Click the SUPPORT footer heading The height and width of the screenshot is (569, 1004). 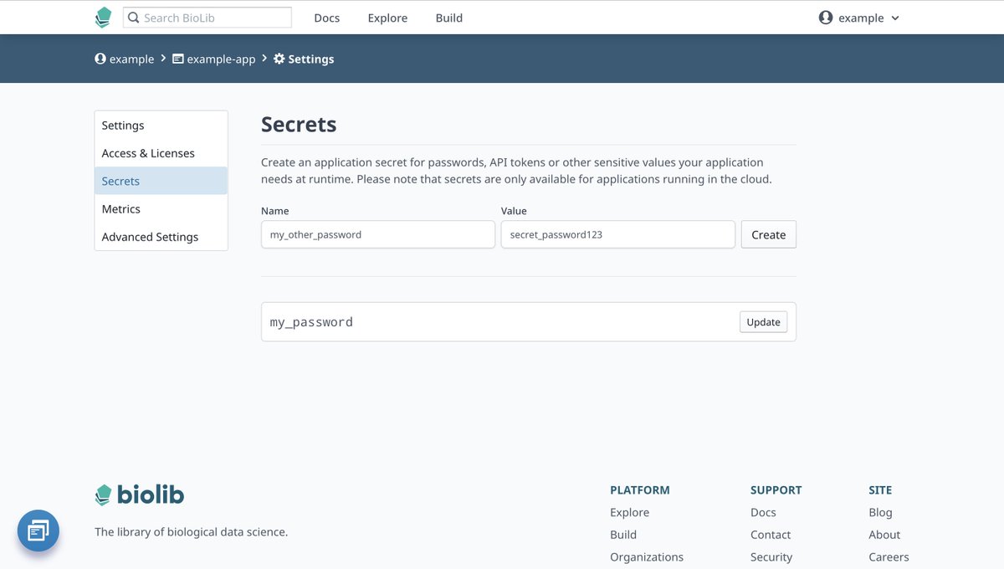776,490
